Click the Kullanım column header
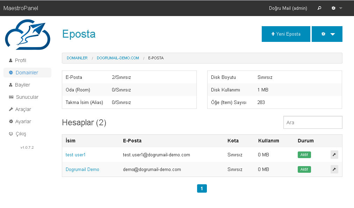354x208 pixels. 268,141
